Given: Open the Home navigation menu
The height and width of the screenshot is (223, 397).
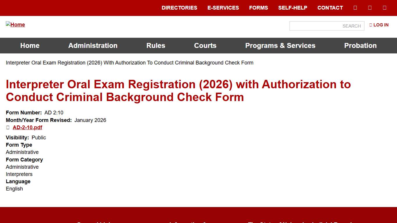Looking at the screenshot, I should point(30,46).
